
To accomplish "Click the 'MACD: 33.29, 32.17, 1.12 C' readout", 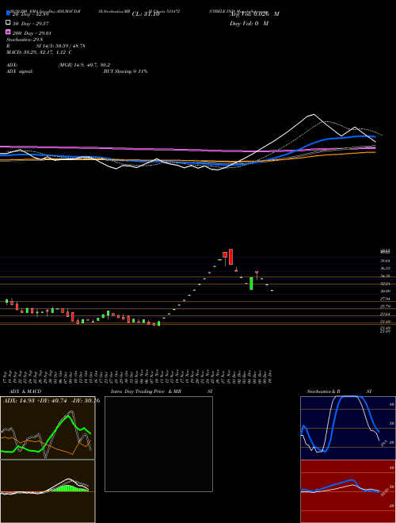I will 40,52.
